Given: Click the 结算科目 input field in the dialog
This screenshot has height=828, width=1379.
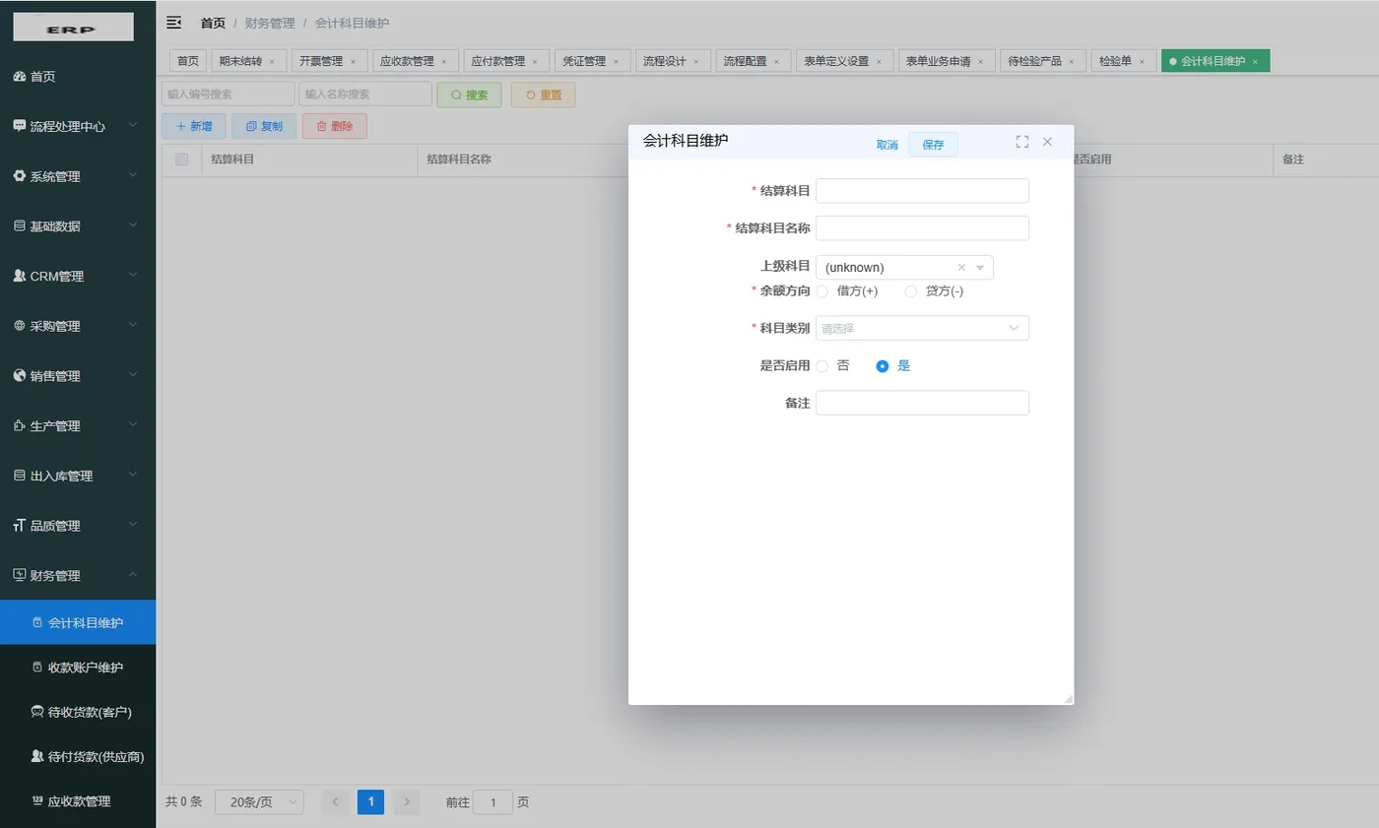Looking at the screenshot, I should coord(922,191).
